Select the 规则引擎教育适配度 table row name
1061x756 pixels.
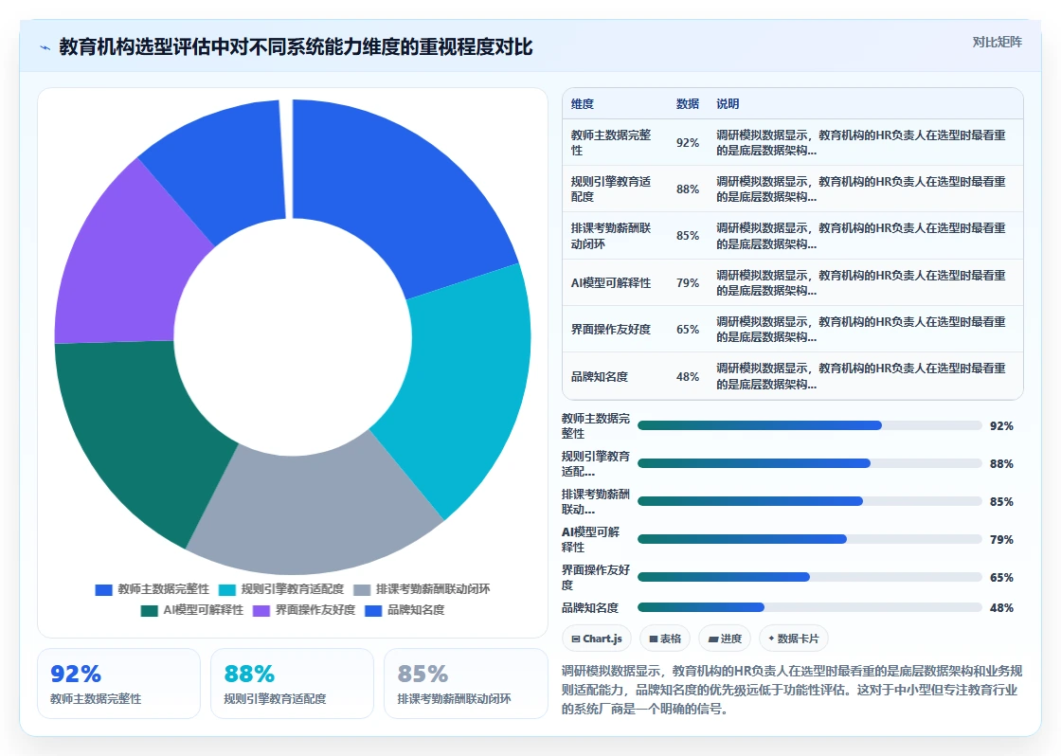pos(611,189)
